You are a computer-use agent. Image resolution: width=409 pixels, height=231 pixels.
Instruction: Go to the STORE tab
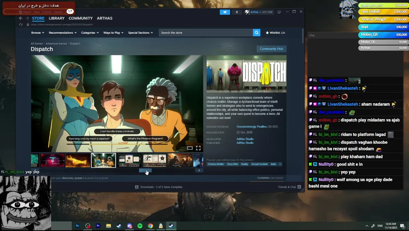(38, 18)
